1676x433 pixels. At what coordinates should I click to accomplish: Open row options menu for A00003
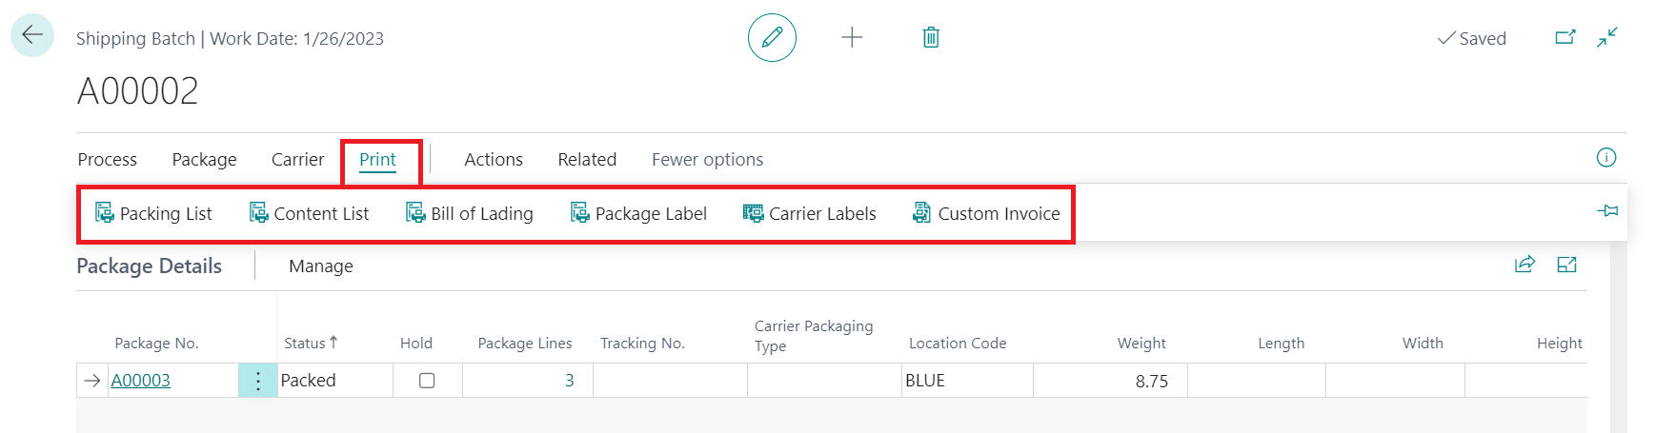click(x=257, y=381)
